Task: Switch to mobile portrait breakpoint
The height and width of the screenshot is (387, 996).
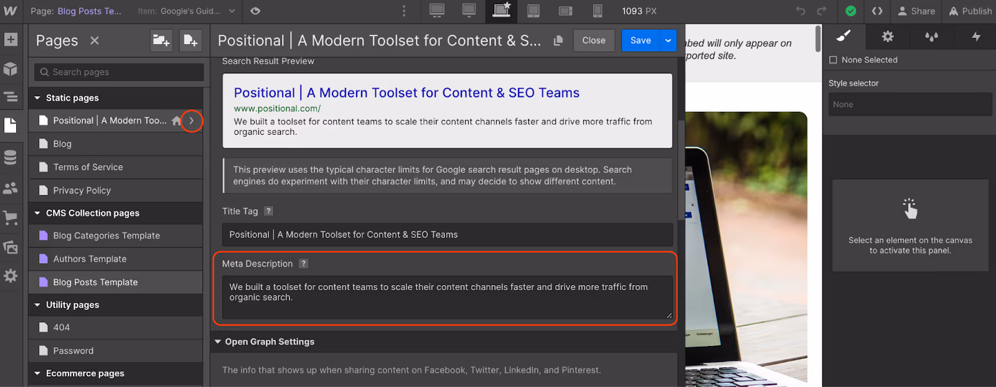Action: (598, 11)
